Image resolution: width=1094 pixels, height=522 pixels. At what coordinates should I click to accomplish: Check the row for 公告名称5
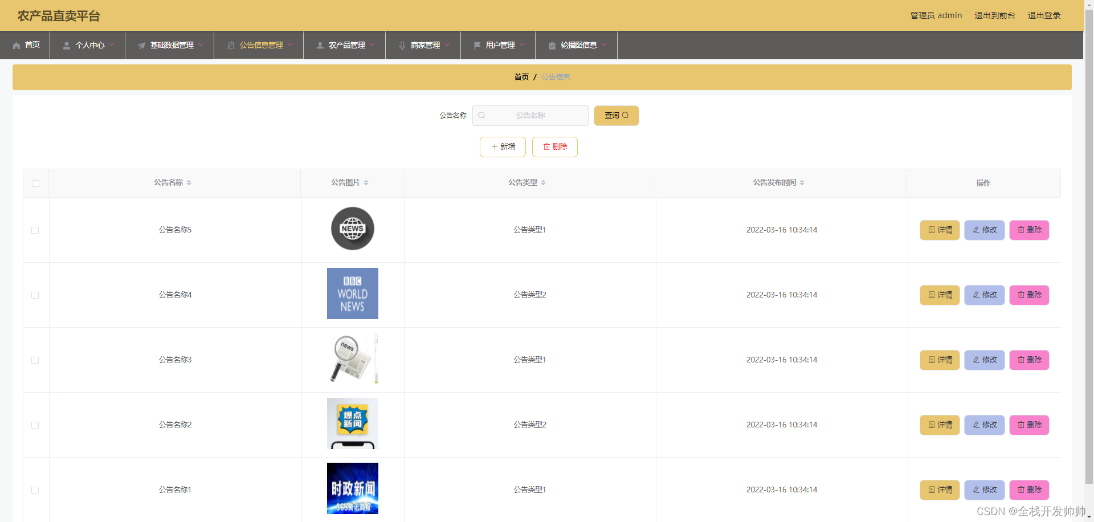(x=35, y=230)
